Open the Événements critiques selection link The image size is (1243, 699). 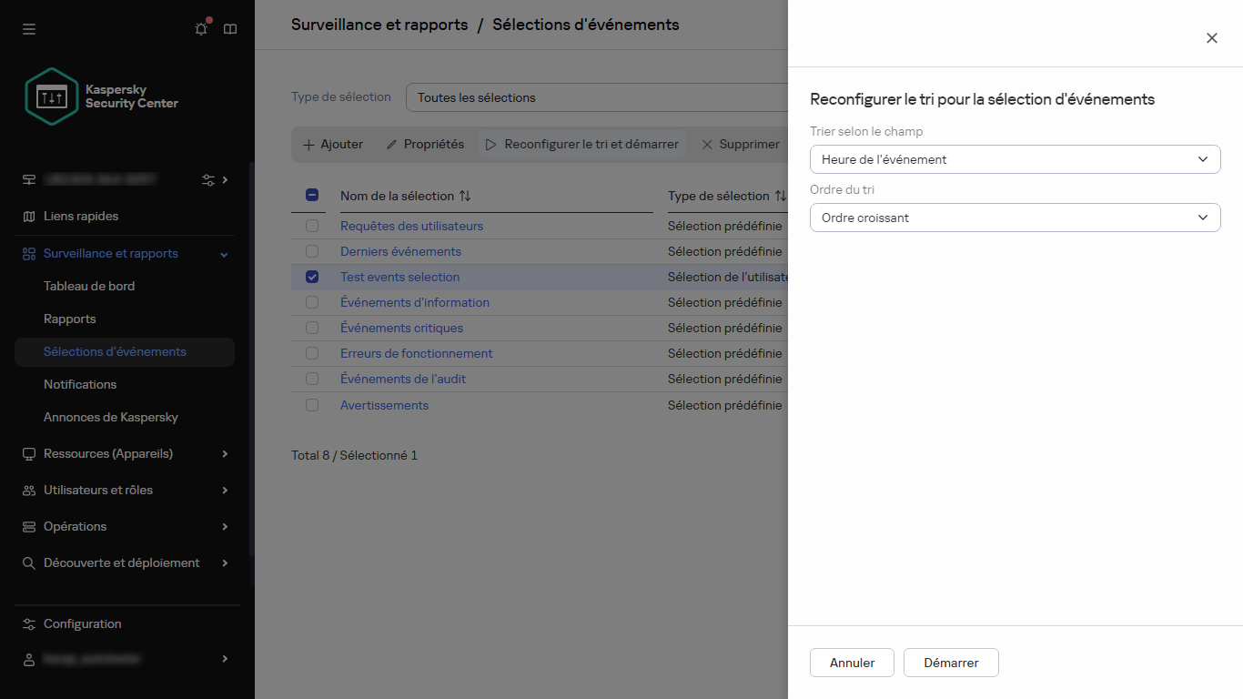pyautogui.click(x=401, y=328)
